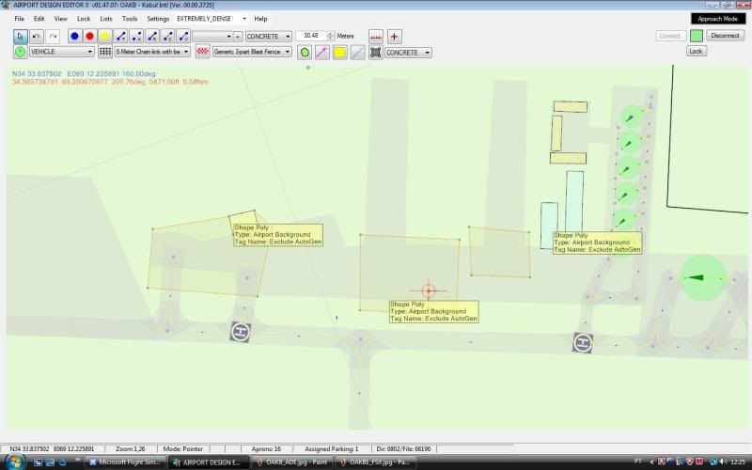Viewport: 752px width, 470px height.
Task: Select the green polygon draw tool
Action: [x=305, y=52]
